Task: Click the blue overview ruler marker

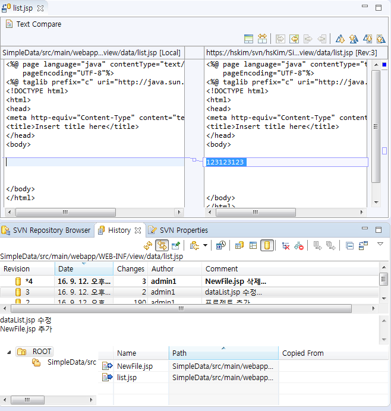Action: coord(384,65)
